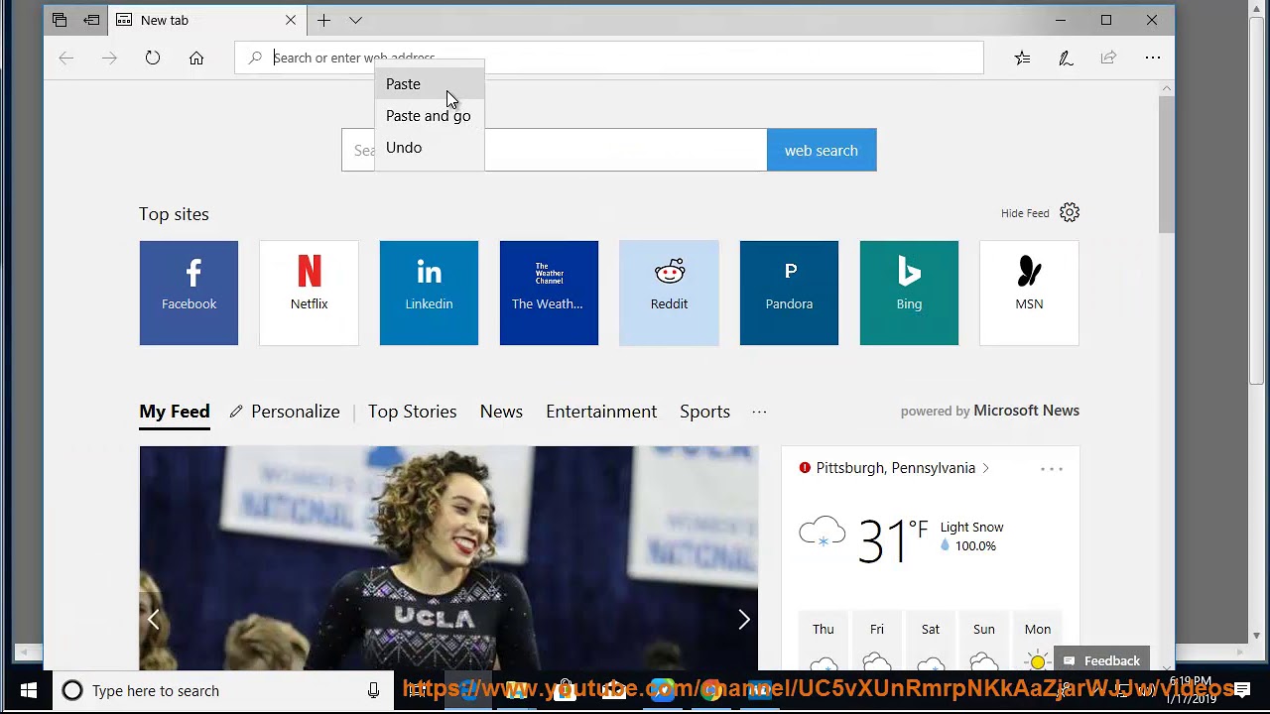
Task: Open the Windows Start menu
Action: 28,690
